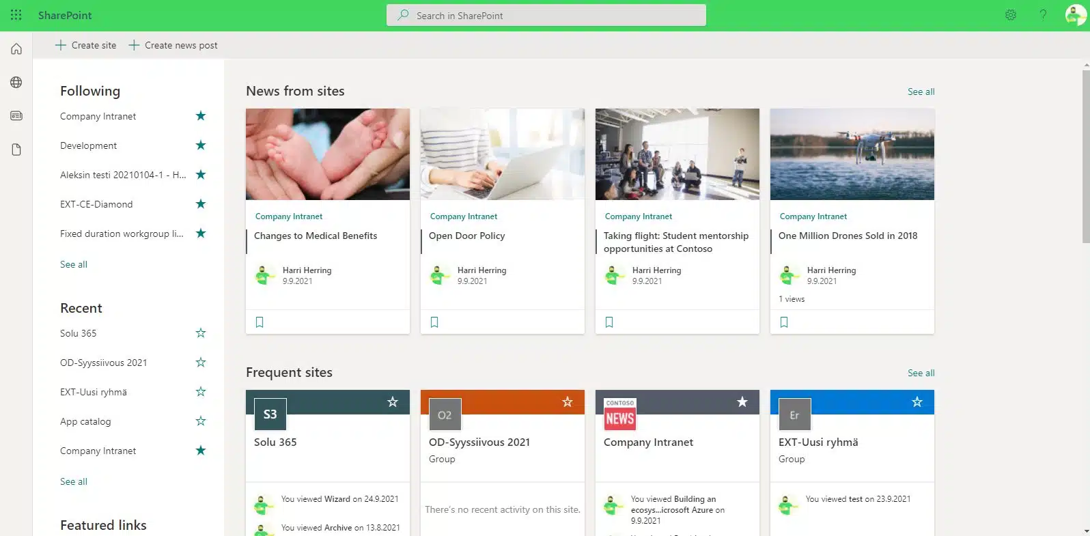This screenshot has width=1090, height=536.
Task: Bookmark the Changes to Medical Benefits post
Action: [260, 322]
